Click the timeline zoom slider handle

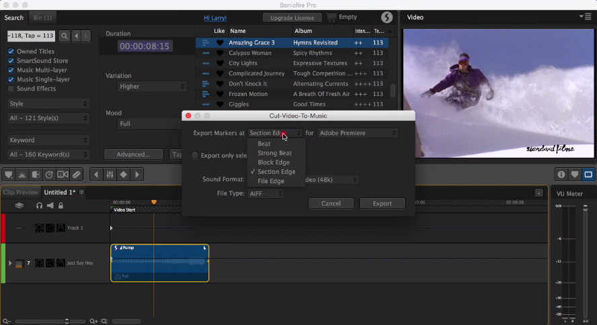pyautogui.click(x=67, y=321)
